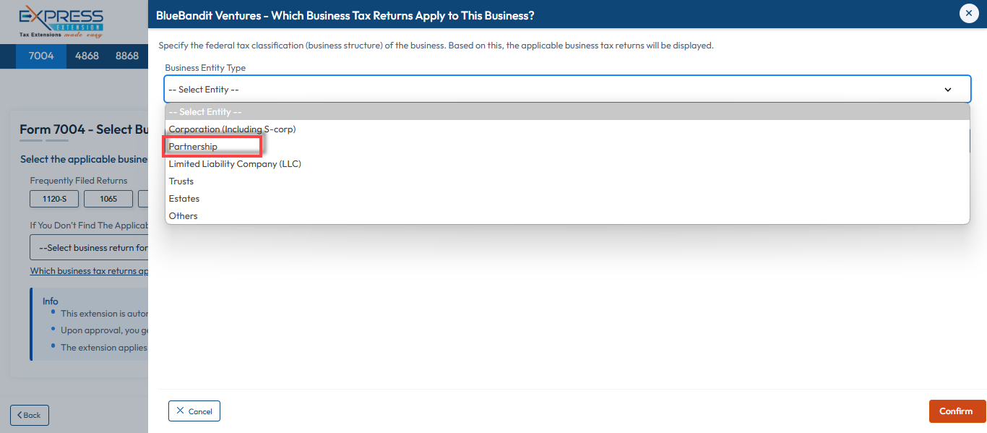Choose Corporation (Including S-corp) option
Image resolution: width=987 pixels, height=433 pixels.
(567, 129)
